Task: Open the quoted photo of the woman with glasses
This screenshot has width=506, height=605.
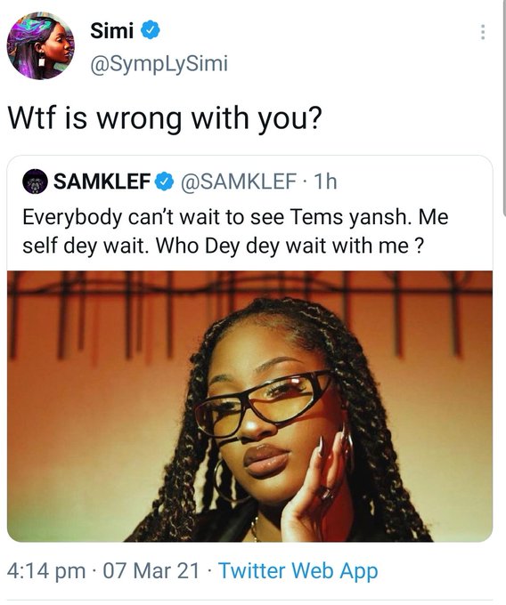Action: pyautogui.click(x=249, y=406)
